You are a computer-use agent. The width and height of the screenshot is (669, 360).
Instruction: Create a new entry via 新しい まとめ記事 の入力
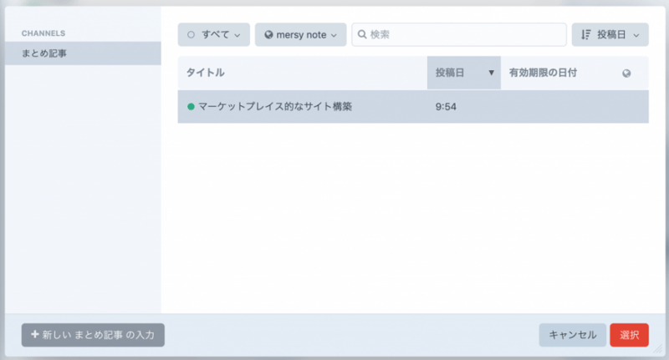pos(93,335)
